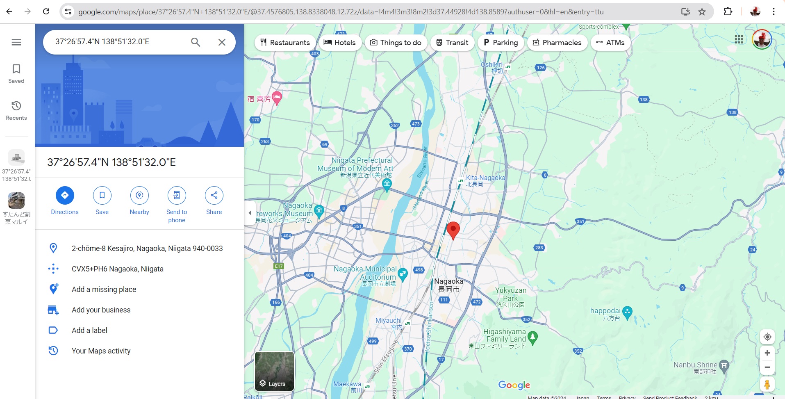Image resolution: width=785 pixels, height=399 pixels.
Task: Search Nearby places
Action: tap(139, 201)
